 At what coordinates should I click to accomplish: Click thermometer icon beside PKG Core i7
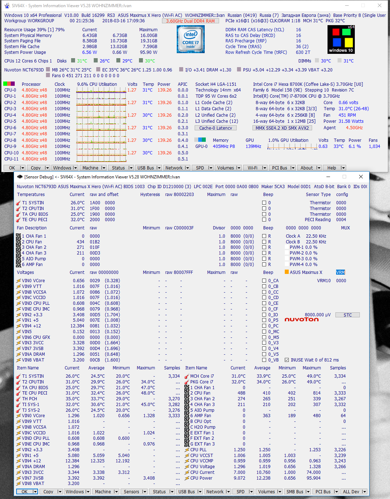click(x=187, y=382)
